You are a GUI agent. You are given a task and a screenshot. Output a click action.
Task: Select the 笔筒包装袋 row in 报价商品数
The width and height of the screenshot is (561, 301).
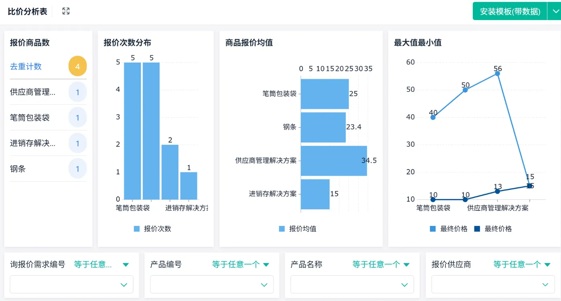(48, 118)
